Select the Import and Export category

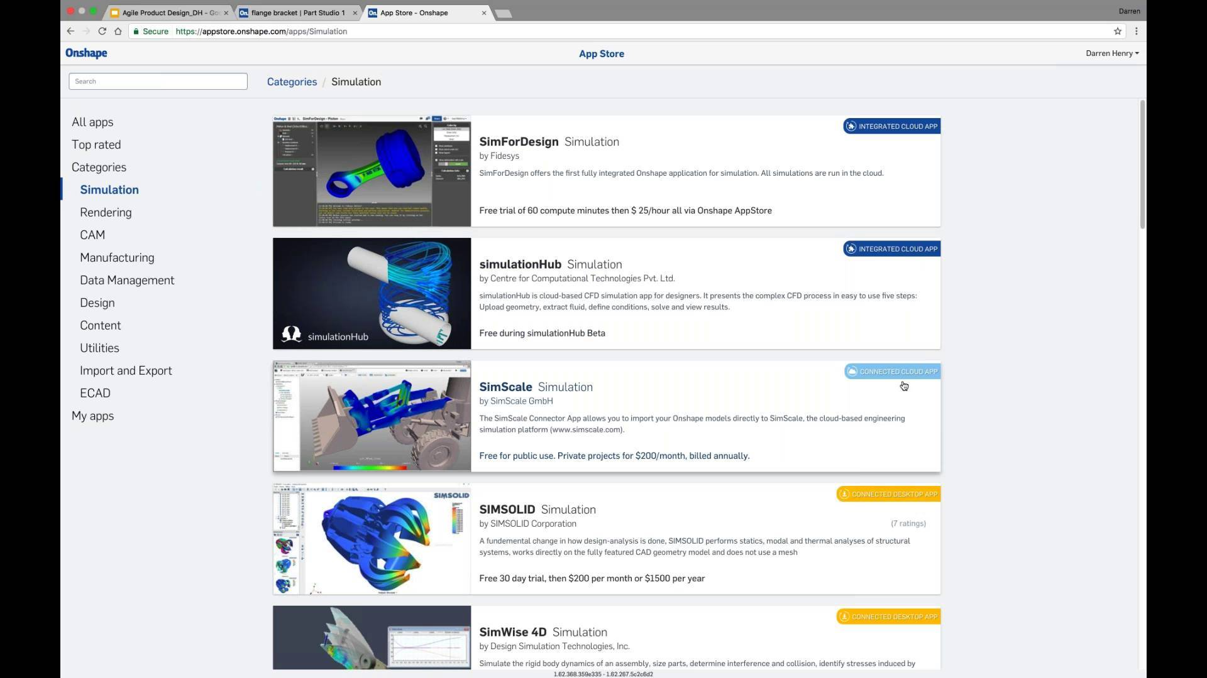(x=126, y=371)
